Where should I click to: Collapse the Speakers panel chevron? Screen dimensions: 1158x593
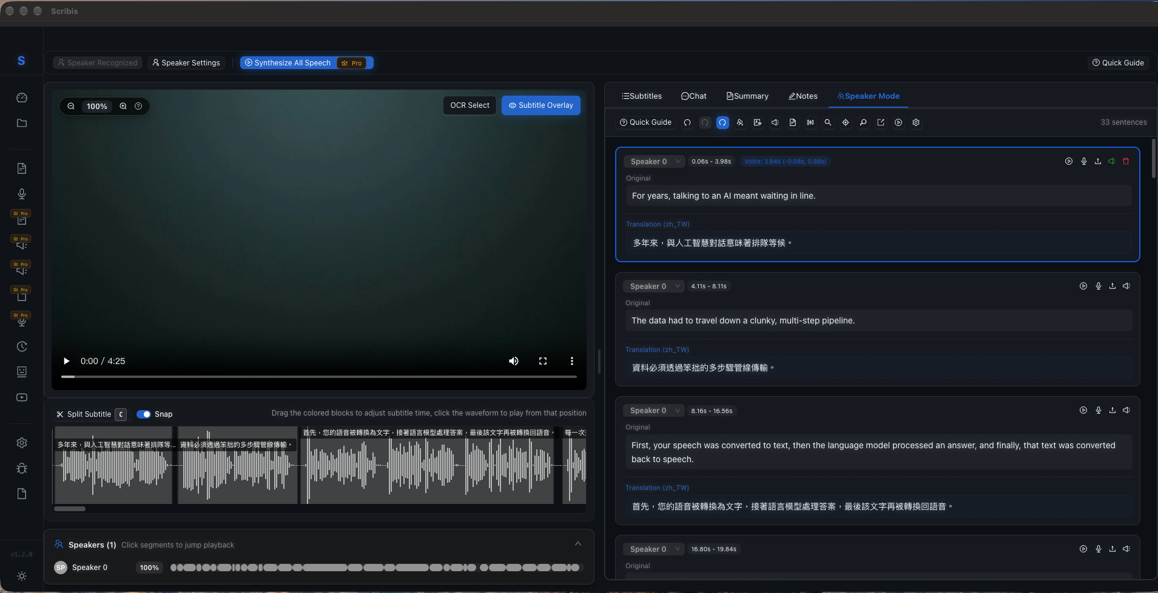tap(578, 544)
